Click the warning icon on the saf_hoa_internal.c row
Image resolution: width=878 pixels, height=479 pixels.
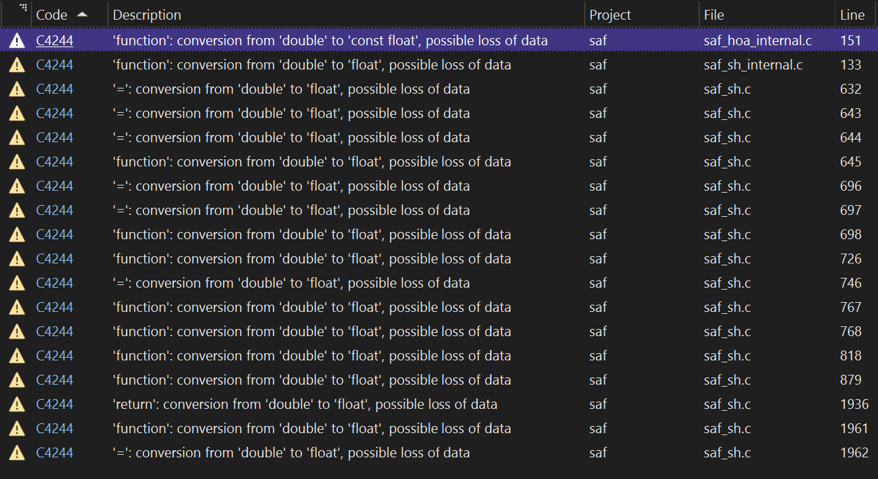coord(16,40)
